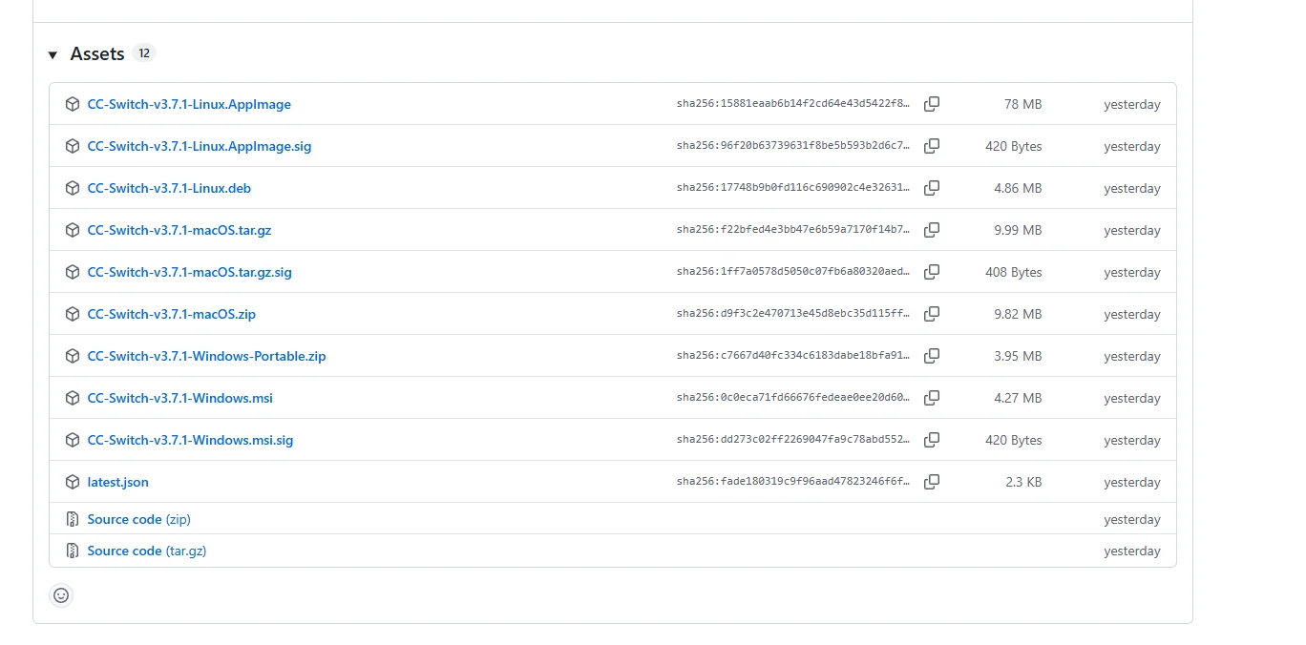Download CC-Switch-v3.7.1-Windows.msi installer
This screenshot has width=1306, height=645.
(179, 398)
